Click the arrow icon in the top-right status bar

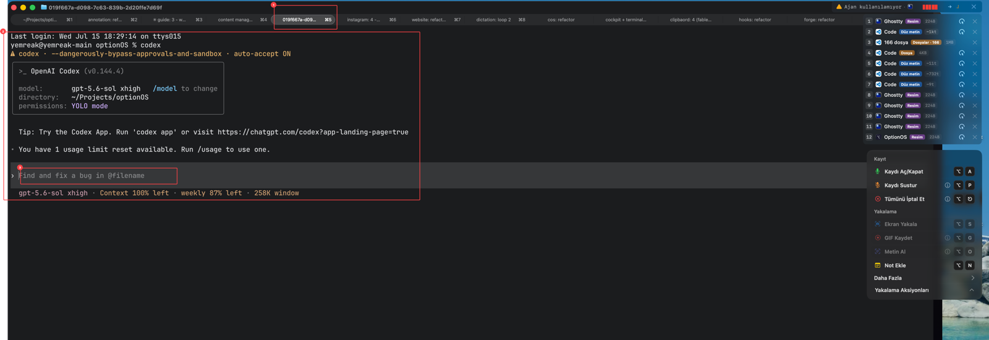949,7
